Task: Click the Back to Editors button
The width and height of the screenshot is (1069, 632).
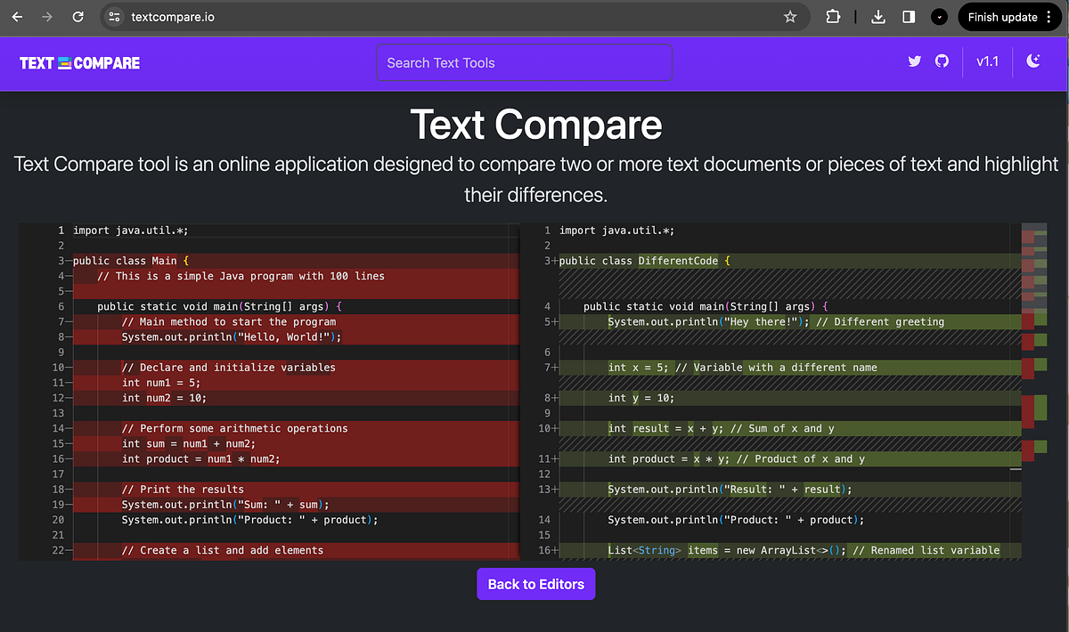Action: [x=535, y=584]
